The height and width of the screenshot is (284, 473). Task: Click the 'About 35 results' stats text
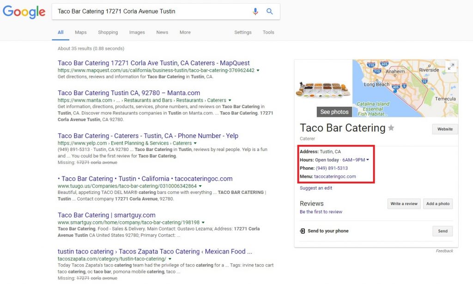[91, 48]
